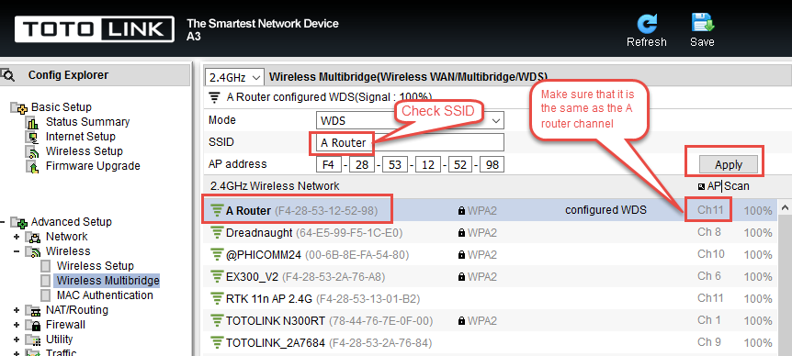Click signal icon beside Dreadnaught network
The image size is (792, 356).
pyautogui.click(x=217, y=232)
